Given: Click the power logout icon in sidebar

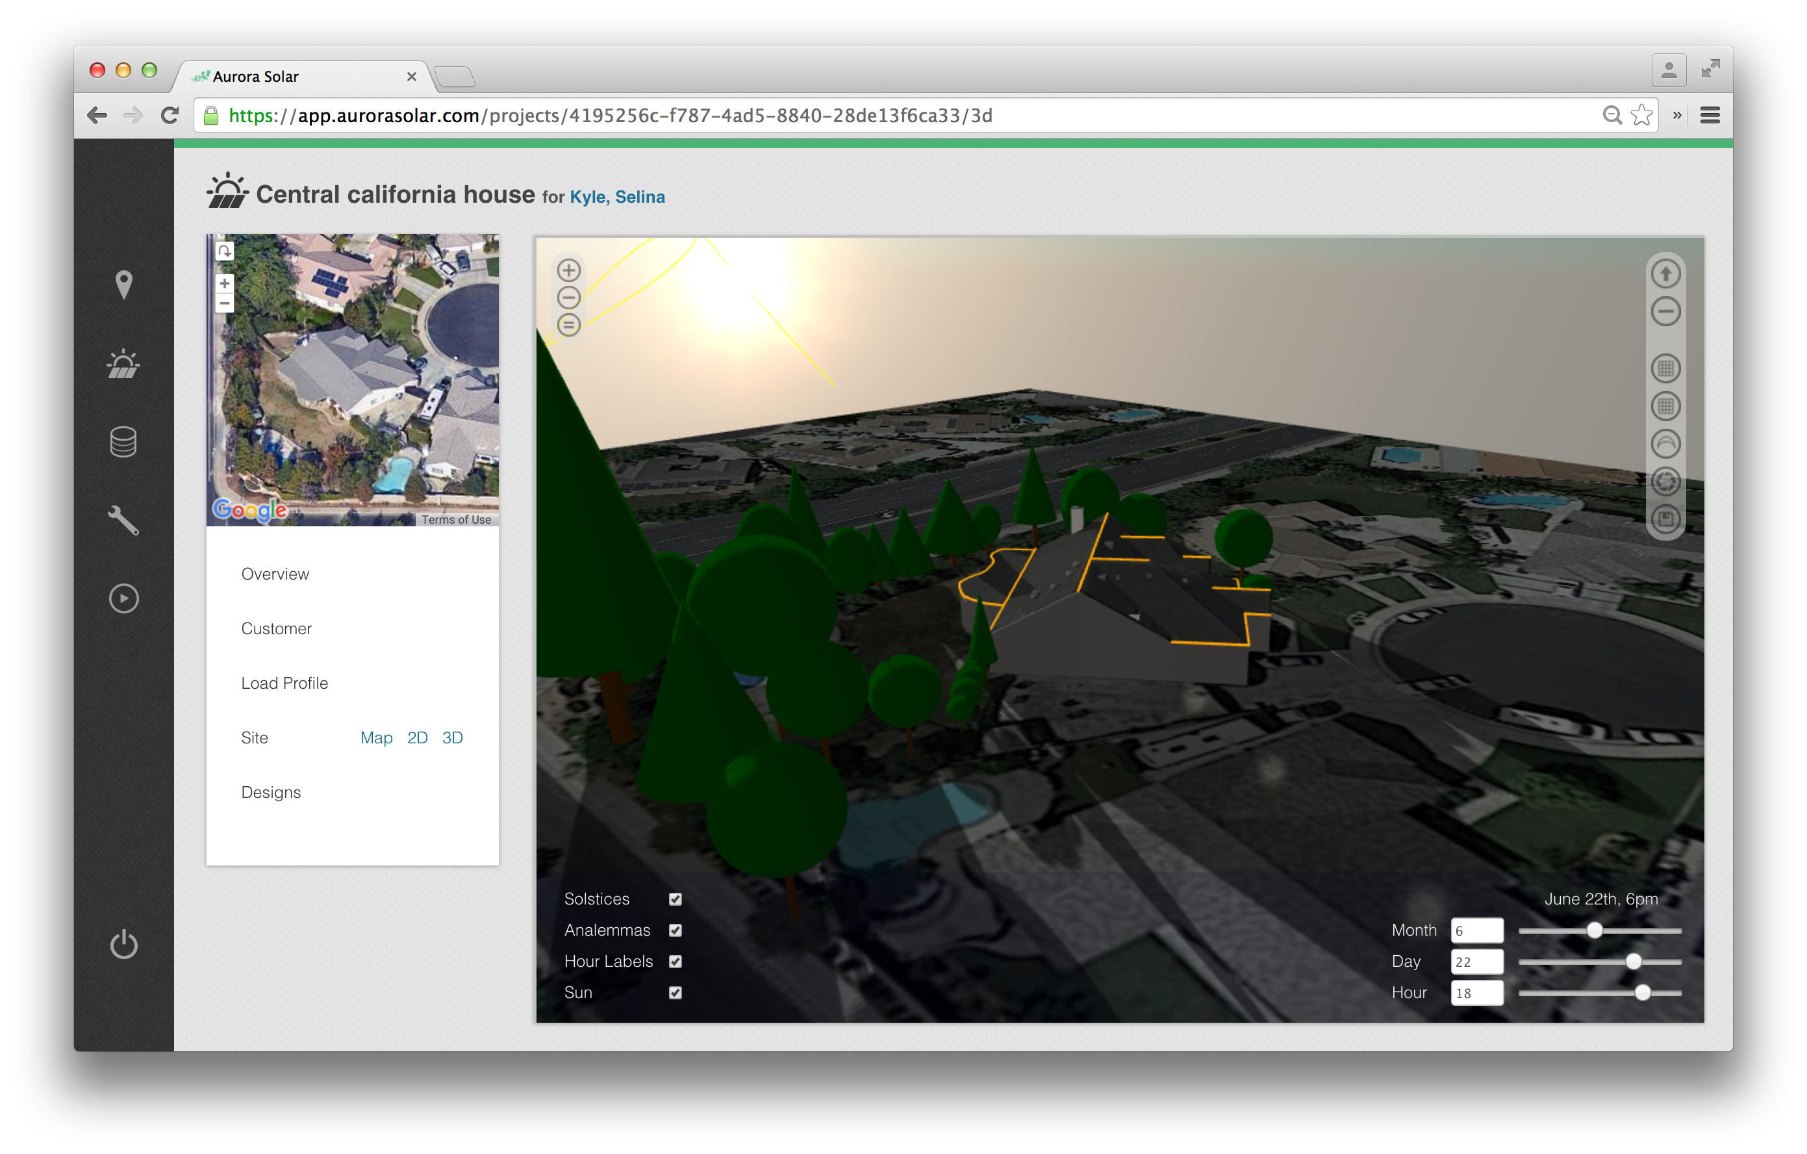Looking at the screenshot, I should click(124, 943).
